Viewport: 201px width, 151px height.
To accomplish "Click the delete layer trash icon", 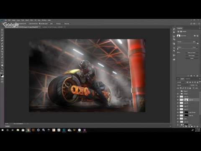I will (x=197, y=127).
